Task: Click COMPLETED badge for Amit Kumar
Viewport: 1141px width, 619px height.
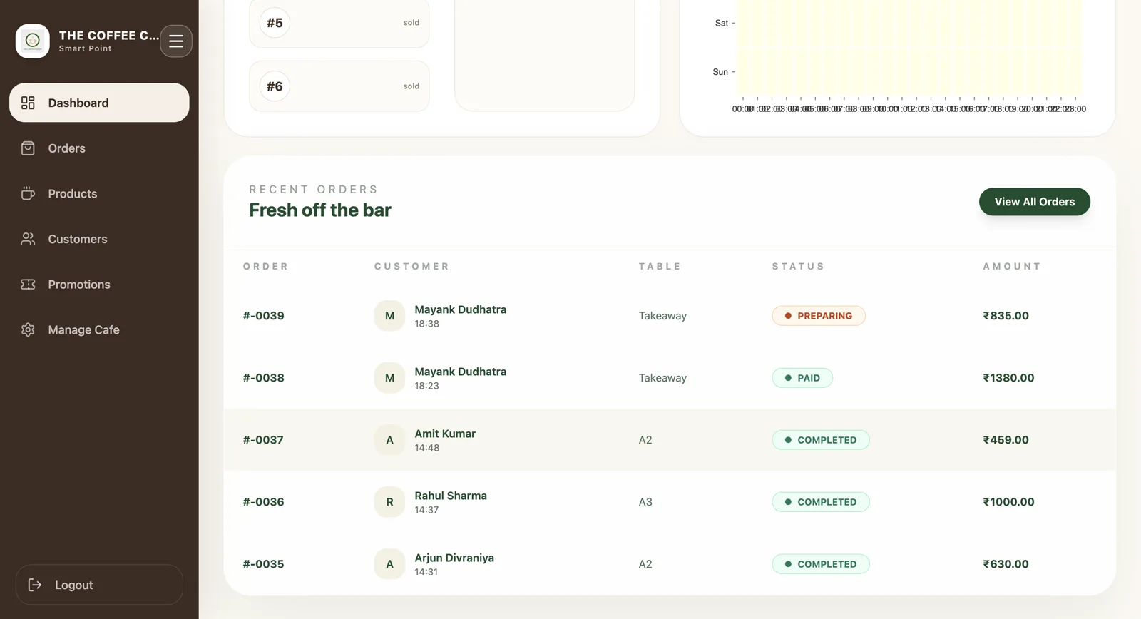Action: (x=821, y=440)
